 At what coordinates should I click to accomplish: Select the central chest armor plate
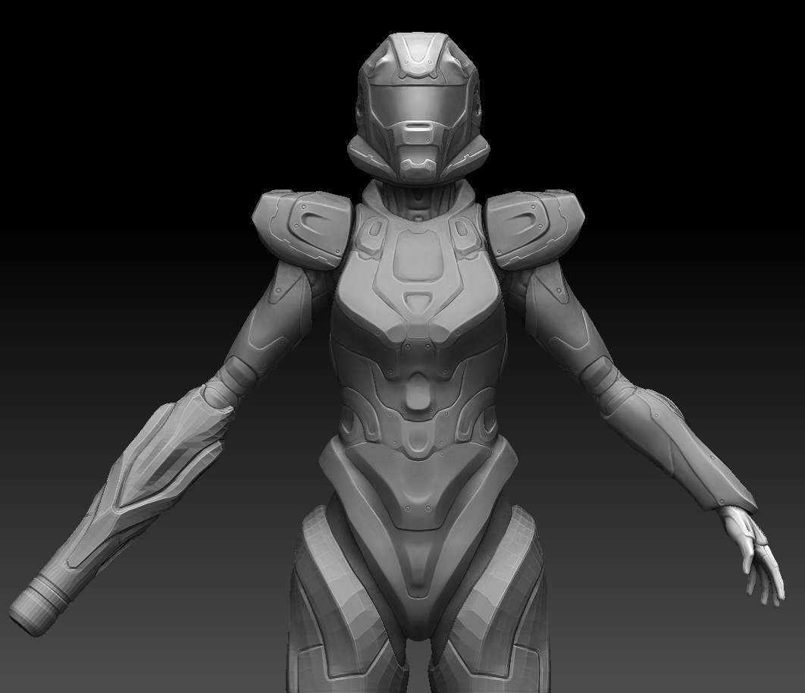pyautogui.click(x=418, y=257)
